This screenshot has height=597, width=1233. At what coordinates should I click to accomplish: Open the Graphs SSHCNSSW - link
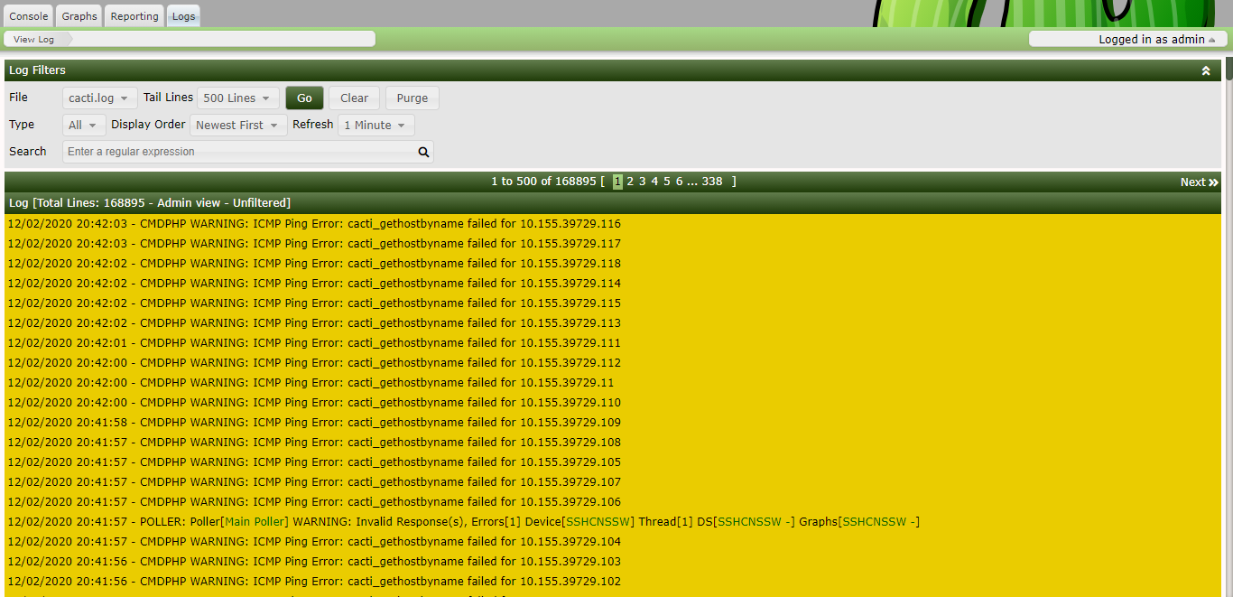click(x=879, y=522)
